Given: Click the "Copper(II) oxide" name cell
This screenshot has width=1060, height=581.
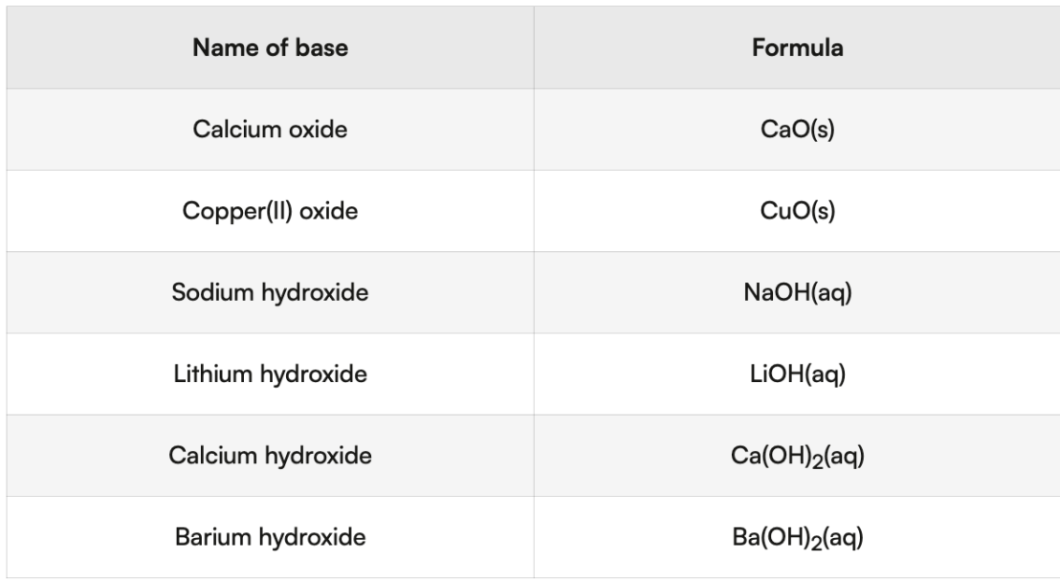Looking at the screenshot, I should (270, 212).
